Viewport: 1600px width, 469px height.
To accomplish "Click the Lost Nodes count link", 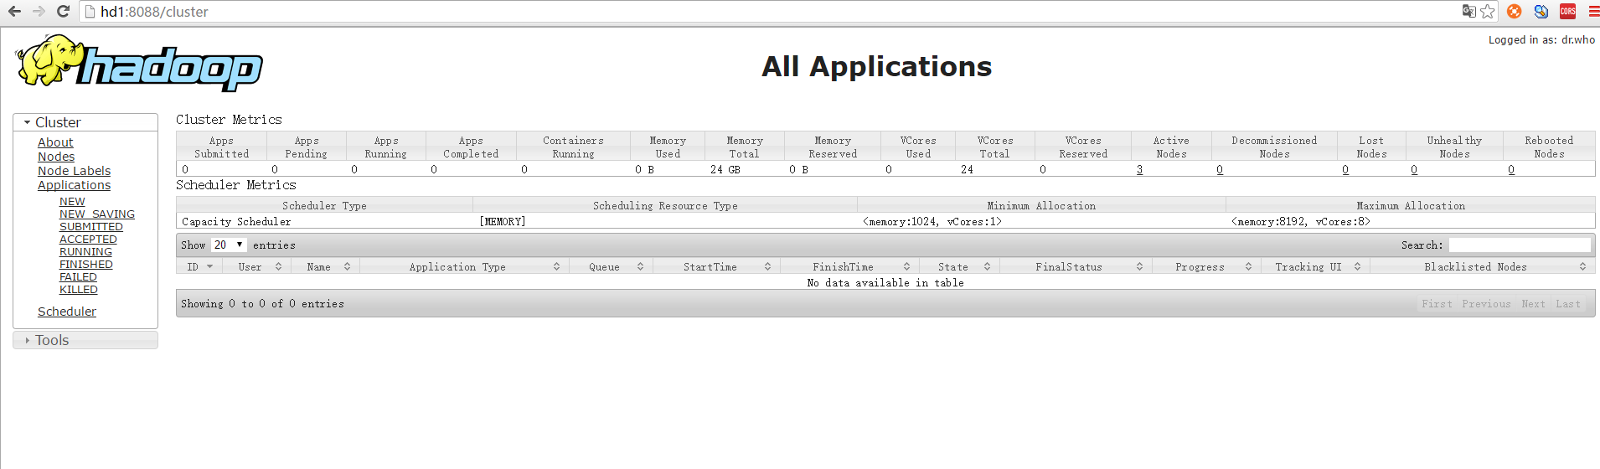I will point(1345,169).
